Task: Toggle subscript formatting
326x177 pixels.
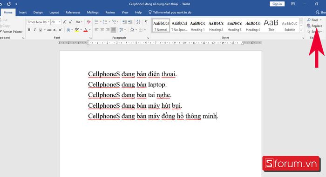Action: pyautogui.click(x=54, y=30)
